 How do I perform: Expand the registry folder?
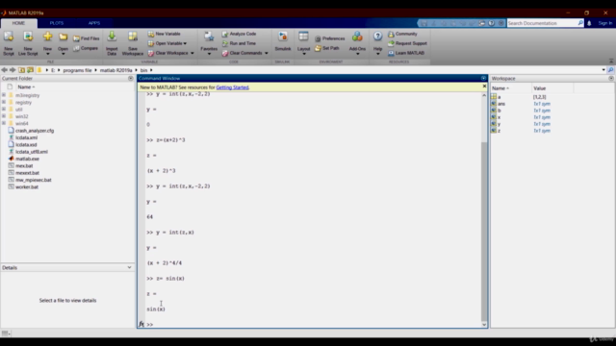(4, 102)
